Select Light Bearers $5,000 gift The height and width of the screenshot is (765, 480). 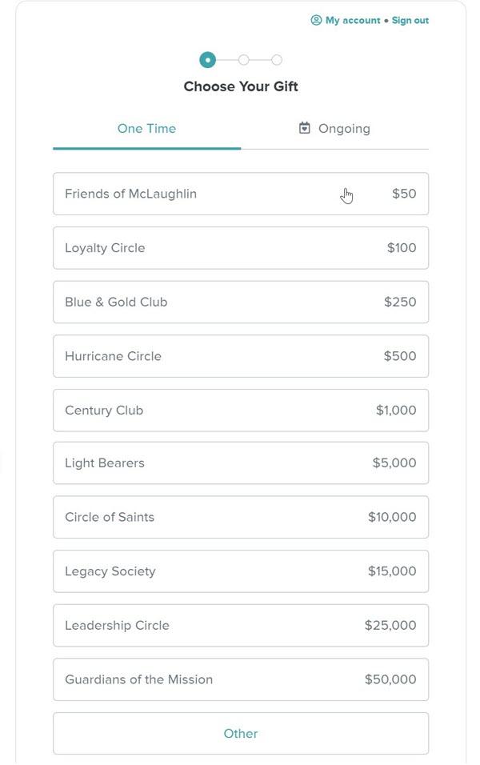[x=240, y=463]
